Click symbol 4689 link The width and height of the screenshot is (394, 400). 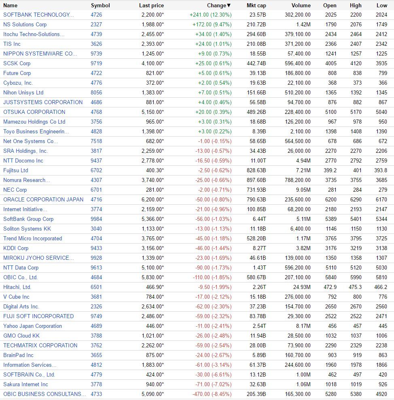(96, 326)
